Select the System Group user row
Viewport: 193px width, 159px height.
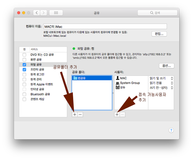pos(131,83)
